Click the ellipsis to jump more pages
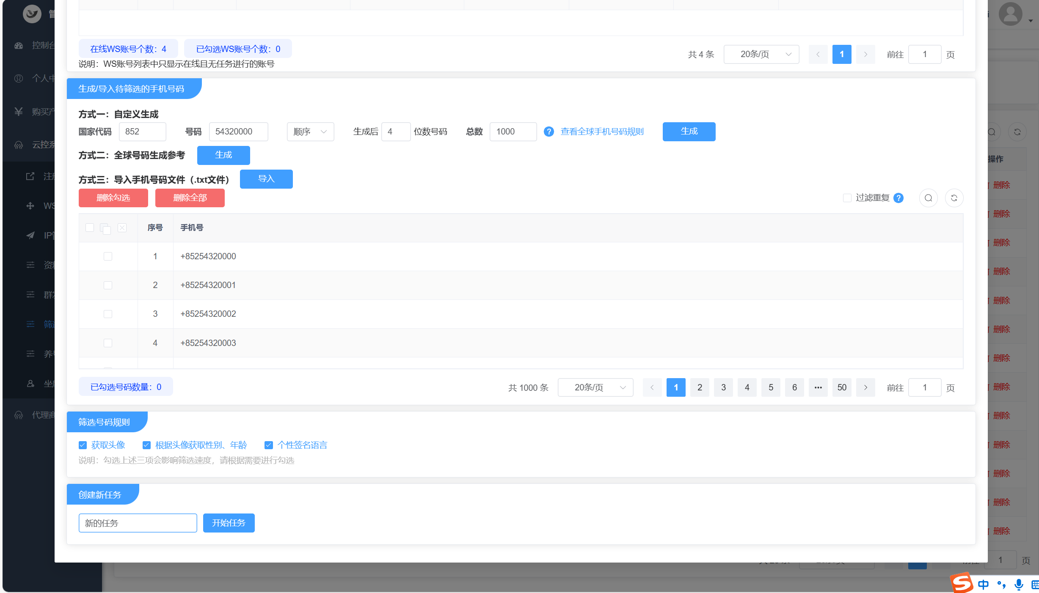Image resolution: width=1039 pixels, height=593 pixels. point(818,387)
